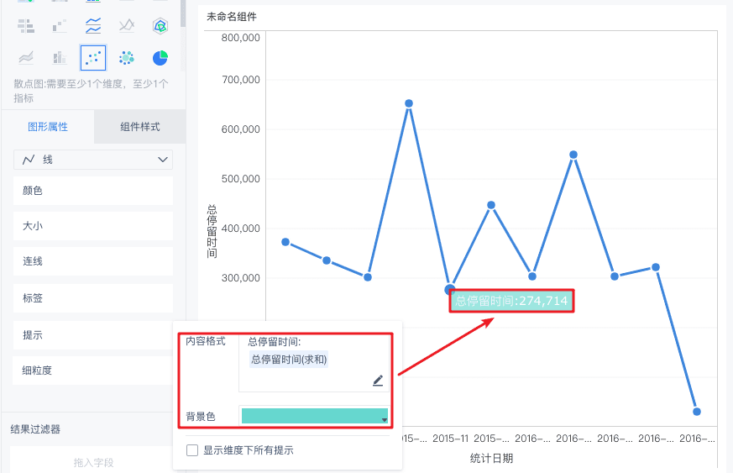Click the 提示 property field

click(93, 335)
